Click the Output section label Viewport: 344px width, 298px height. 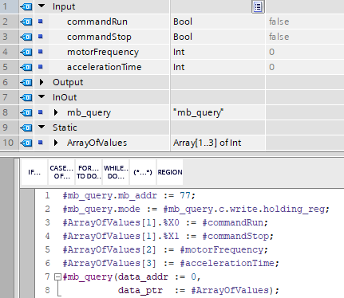click(68, 82)
